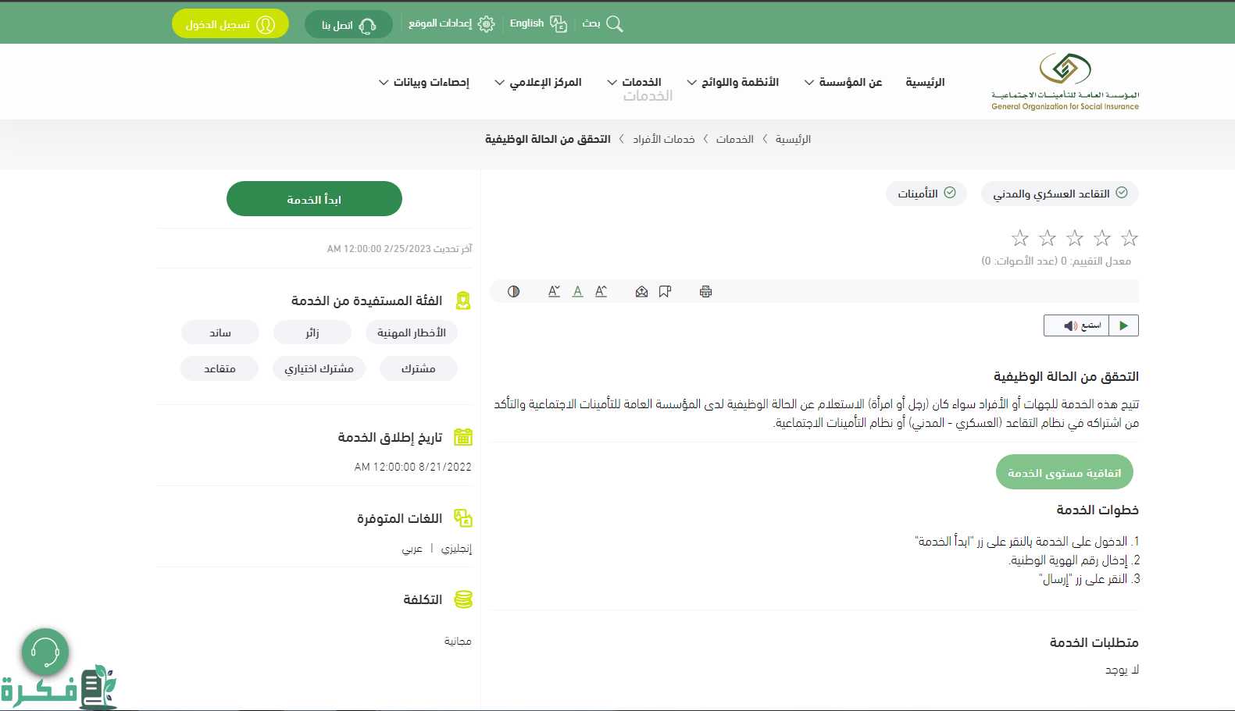Screen dimensions: 1235x711
Task: Expand the إحصاءات وبيانات dropdown menu
Action: click(x=424, y=82)
